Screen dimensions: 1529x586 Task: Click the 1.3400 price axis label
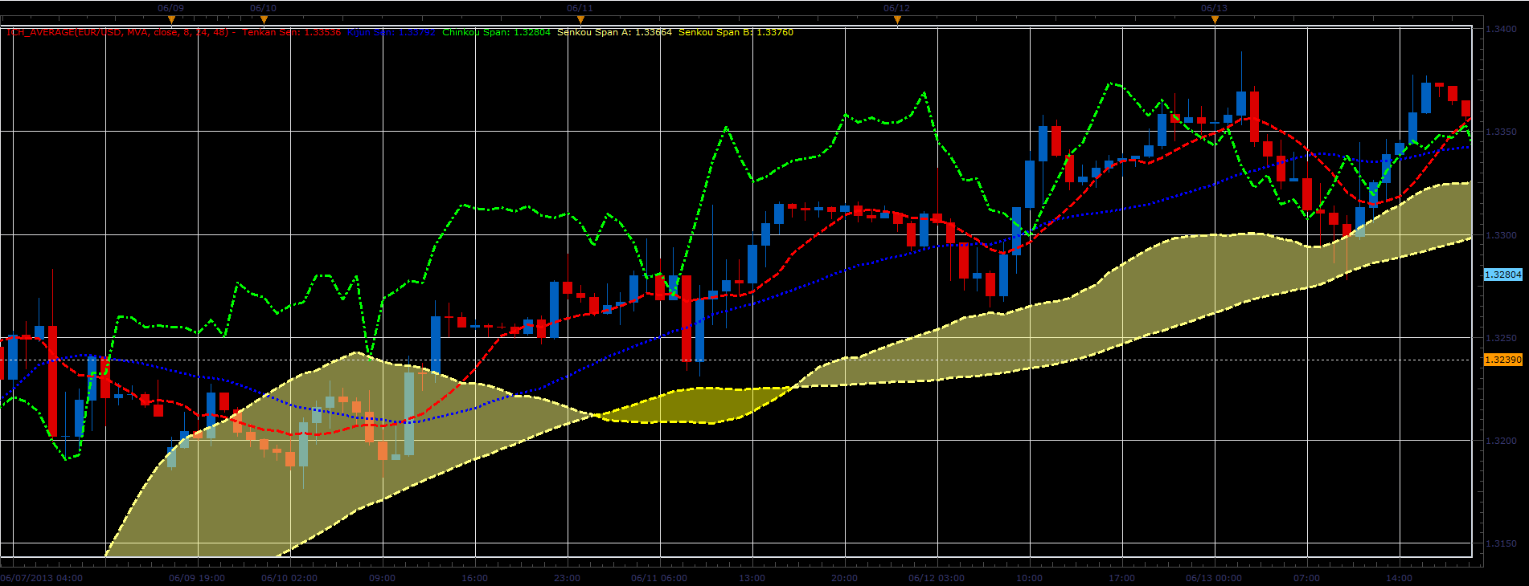(x=1501, y=29)
